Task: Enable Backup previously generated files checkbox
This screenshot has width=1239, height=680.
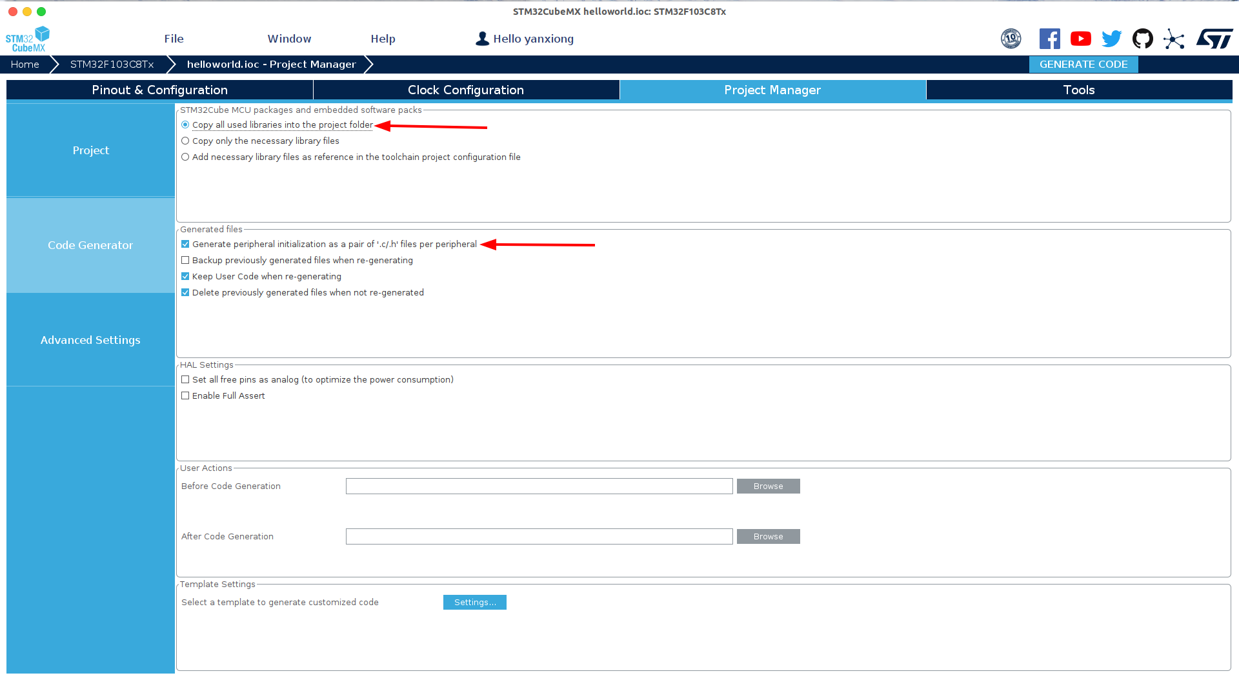Action: (185, 260)
